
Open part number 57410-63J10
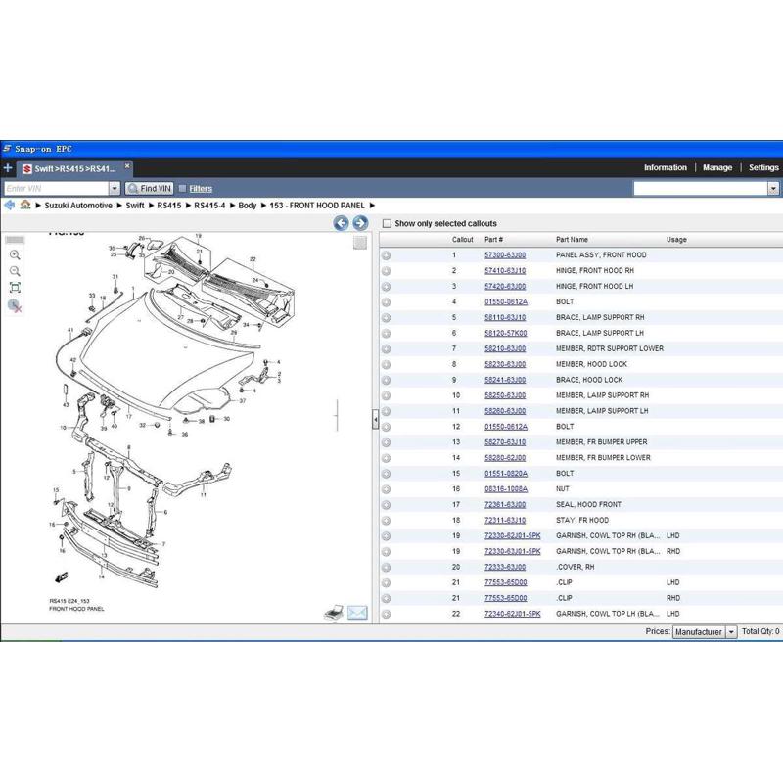click(505, 271)
